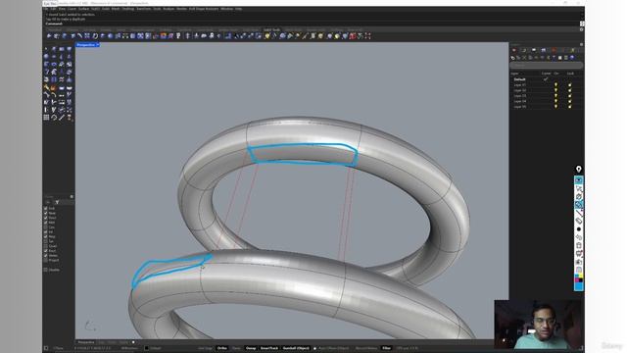Click the Layers panel search field

547,65
